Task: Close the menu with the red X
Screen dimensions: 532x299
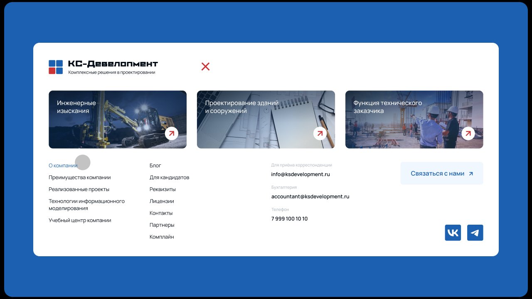Action: coord(205,66)
